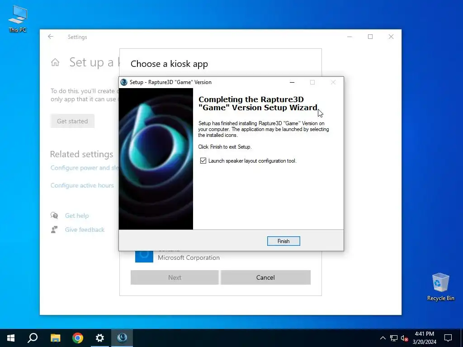Switch to Settings gear in the taskbar

click(x=100, y=338)
